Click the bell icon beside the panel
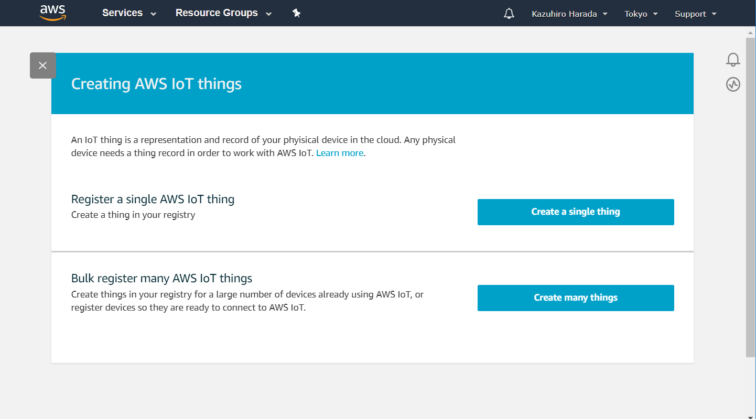This screenshot has width=756, height=419. [733, 60]
